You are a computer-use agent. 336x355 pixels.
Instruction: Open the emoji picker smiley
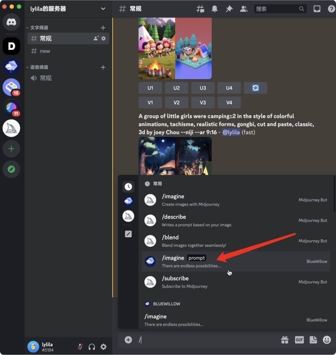point(326,339)
